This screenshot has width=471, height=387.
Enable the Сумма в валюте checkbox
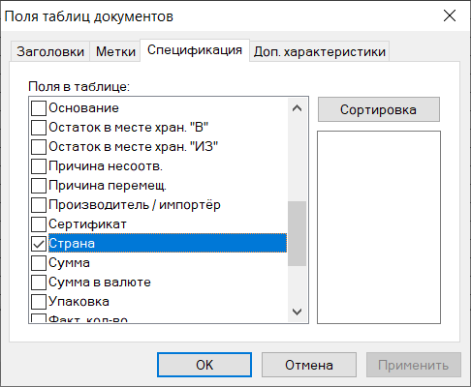[x=39, y=283]
